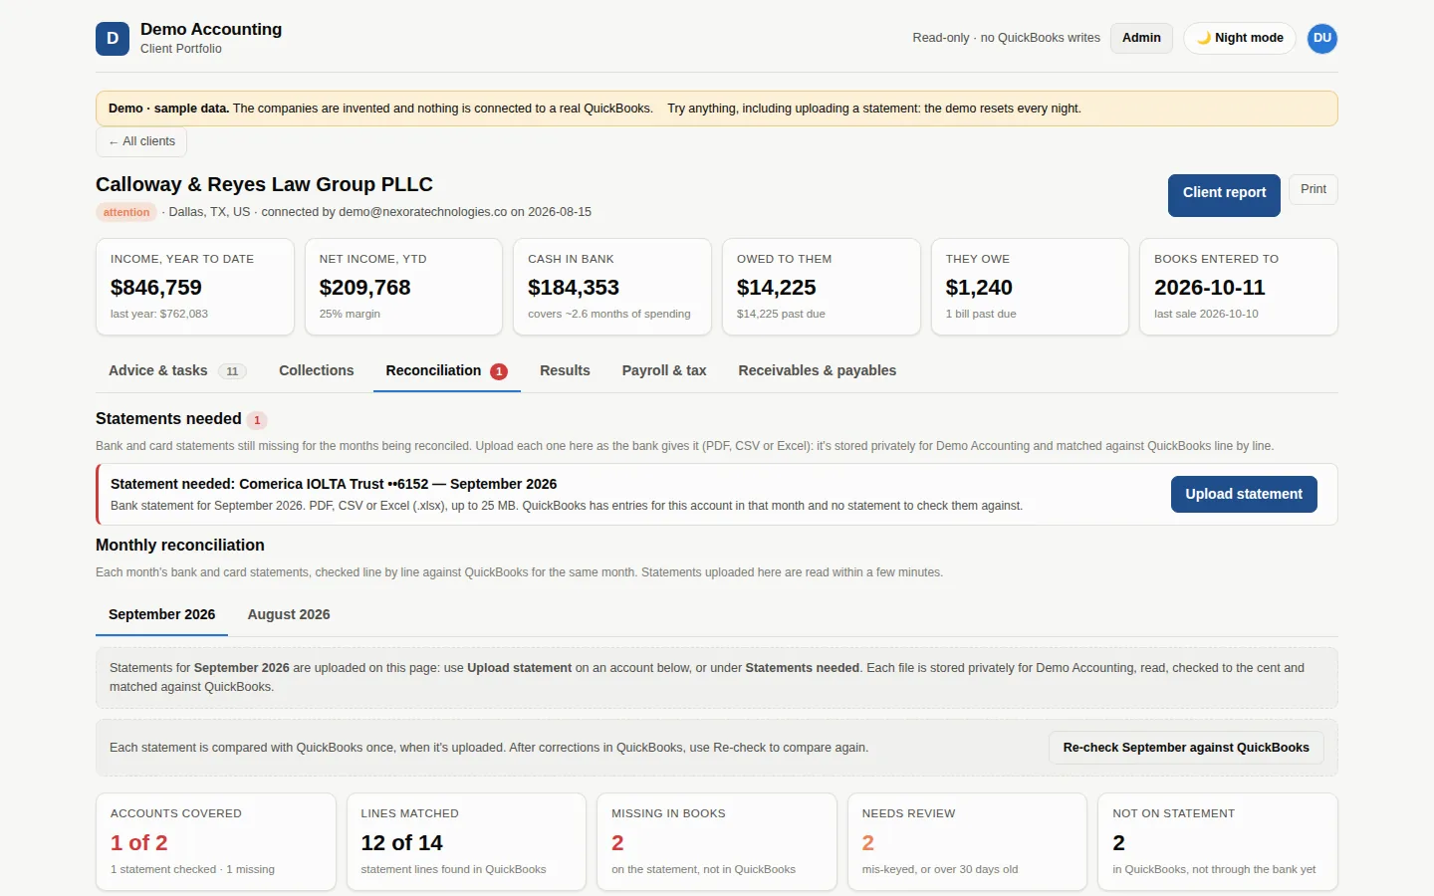Image resolution: width=1434 pixels, height=896 pixels.
Task: Click the 'Calloway & Reyes Law Group PLLC' heading
Action: [x=264, y=184]
